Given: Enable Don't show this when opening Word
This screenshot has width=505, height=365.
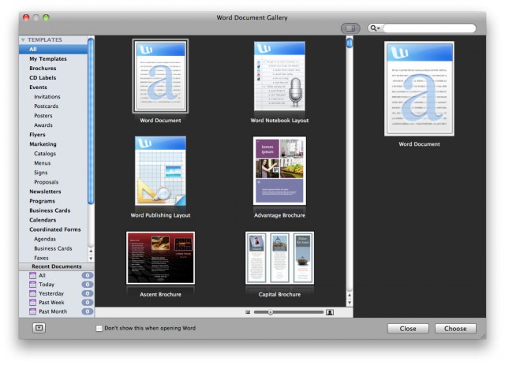Looking at the screenshot, I should pyautogui.click(x=99, y=328).
